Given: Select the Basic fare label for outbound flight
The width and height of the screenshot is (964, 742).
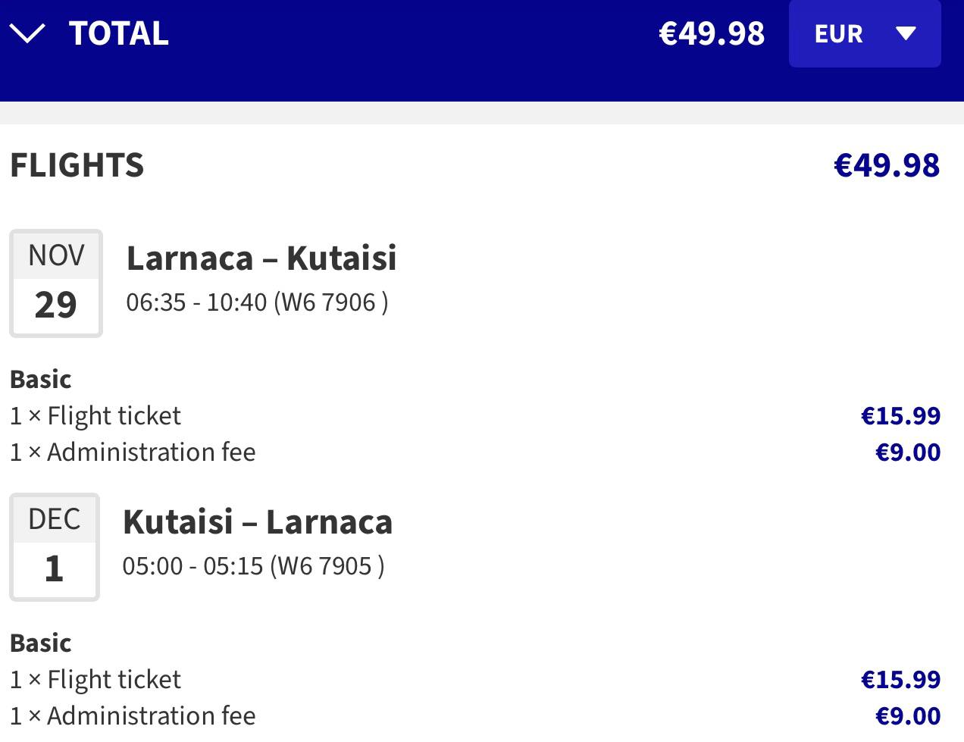Looking at the screenshot, I should tap(41, 379).
